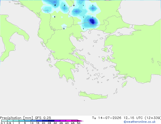Image resolution: width=161 pixels, height=124 pixels.
Task: Click the '25' legend scale label
Action: tap(49, 123)
